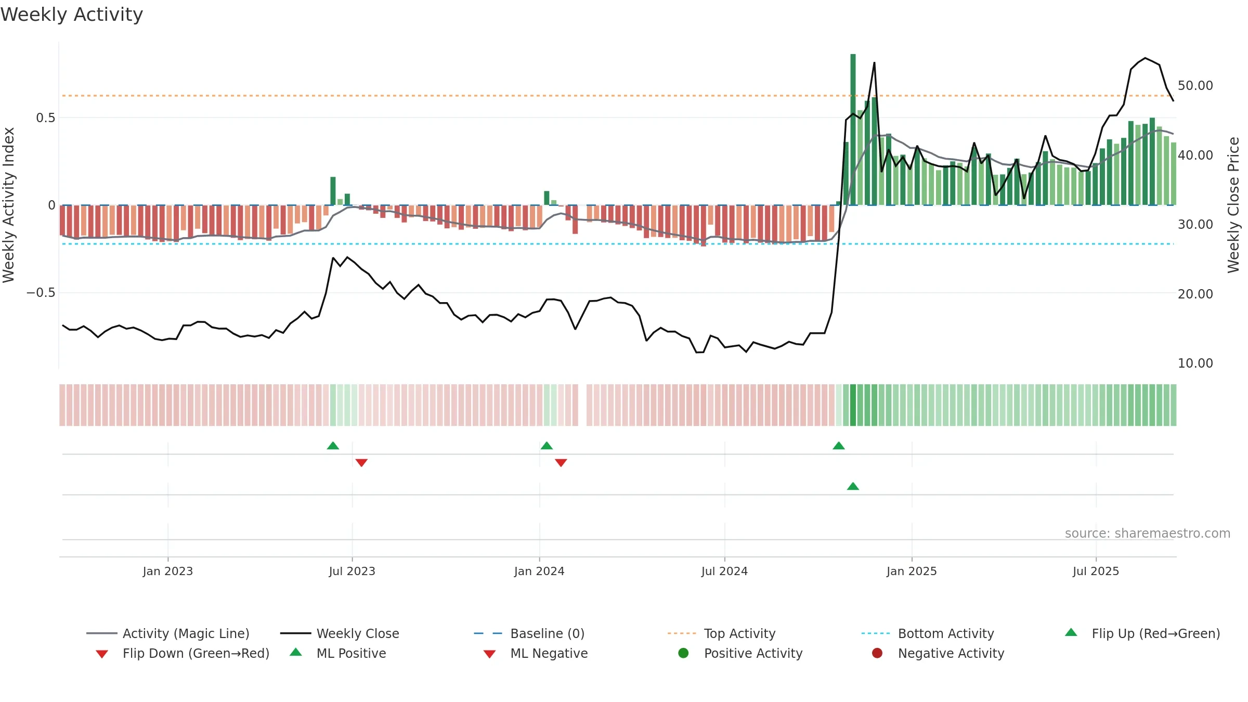Click the Jul 2023 axis label

352,571
